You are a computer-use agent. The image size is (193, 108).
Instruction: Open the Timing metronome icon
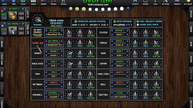click(x=63, y=2)
